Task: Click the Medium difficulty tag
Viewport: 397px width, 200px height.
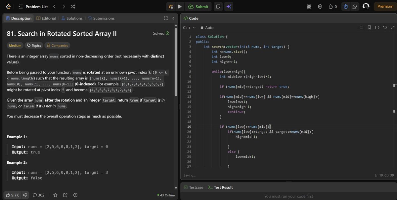Action: [15, 46]
